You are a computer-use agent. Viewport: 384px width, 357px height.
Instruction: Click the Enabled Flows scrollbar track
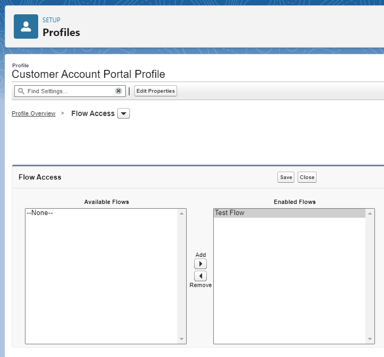(x=370, y=275)
